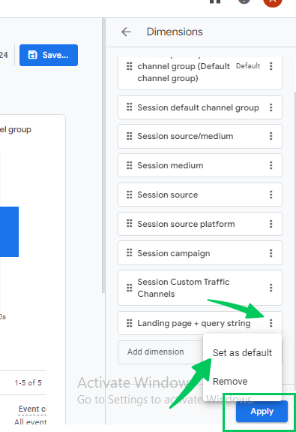Select the Session source/medium label

click(185, 136)
